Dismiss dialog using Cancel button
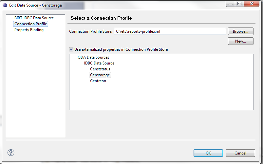The height and width of the screenshot is (164, 263). click(x=240, y=153)
